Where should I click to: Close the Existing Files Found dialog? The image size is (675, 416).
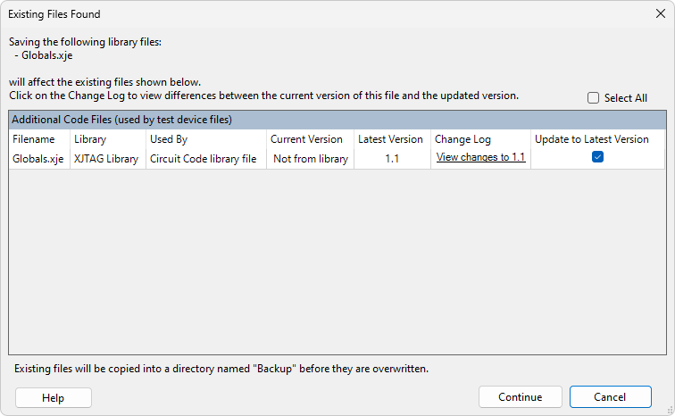660,13
